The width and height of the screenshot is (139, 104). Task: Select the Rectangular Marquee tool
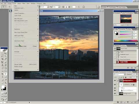[x=2, y=53]
